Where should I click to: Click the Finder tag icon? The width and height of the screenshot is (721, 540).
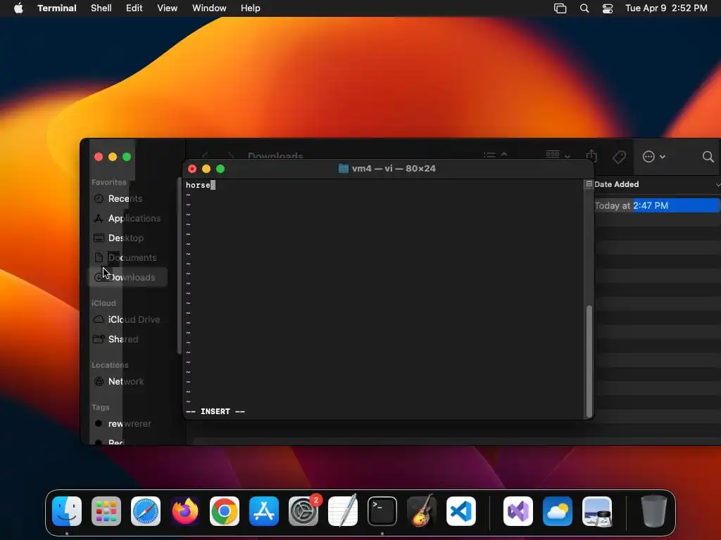(620, 157)
